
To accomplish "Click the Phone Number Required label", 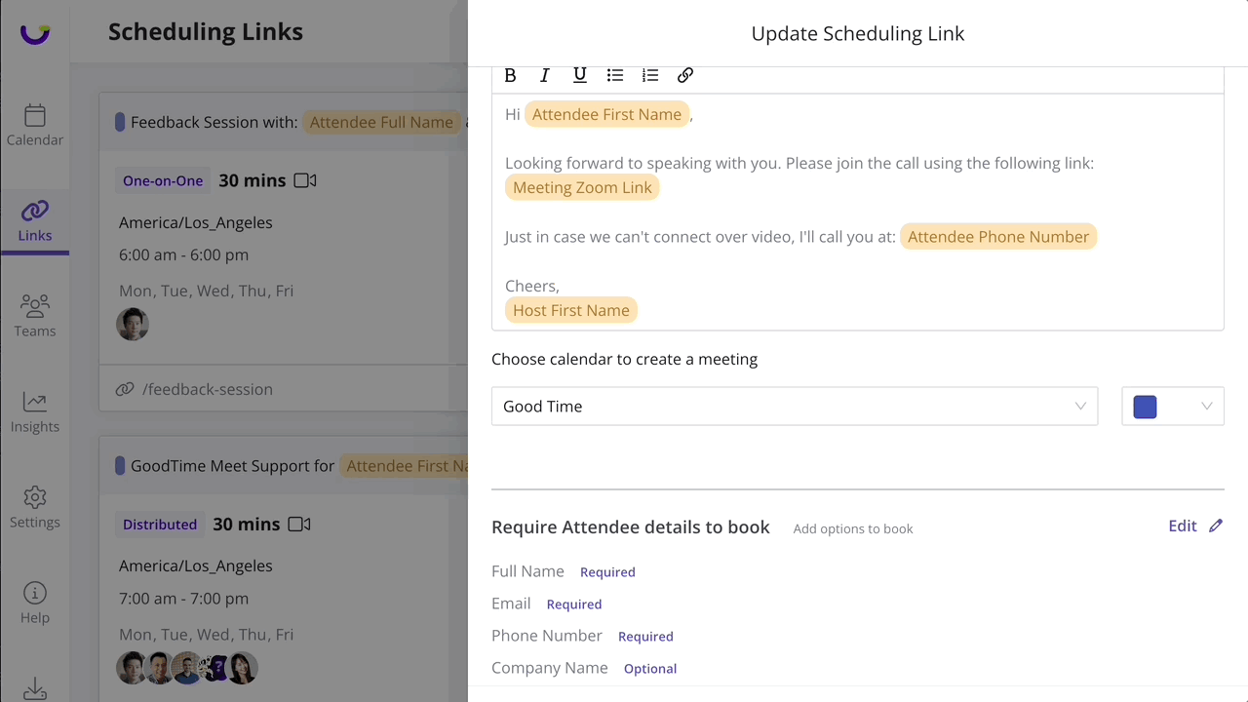I will [645, 636].
